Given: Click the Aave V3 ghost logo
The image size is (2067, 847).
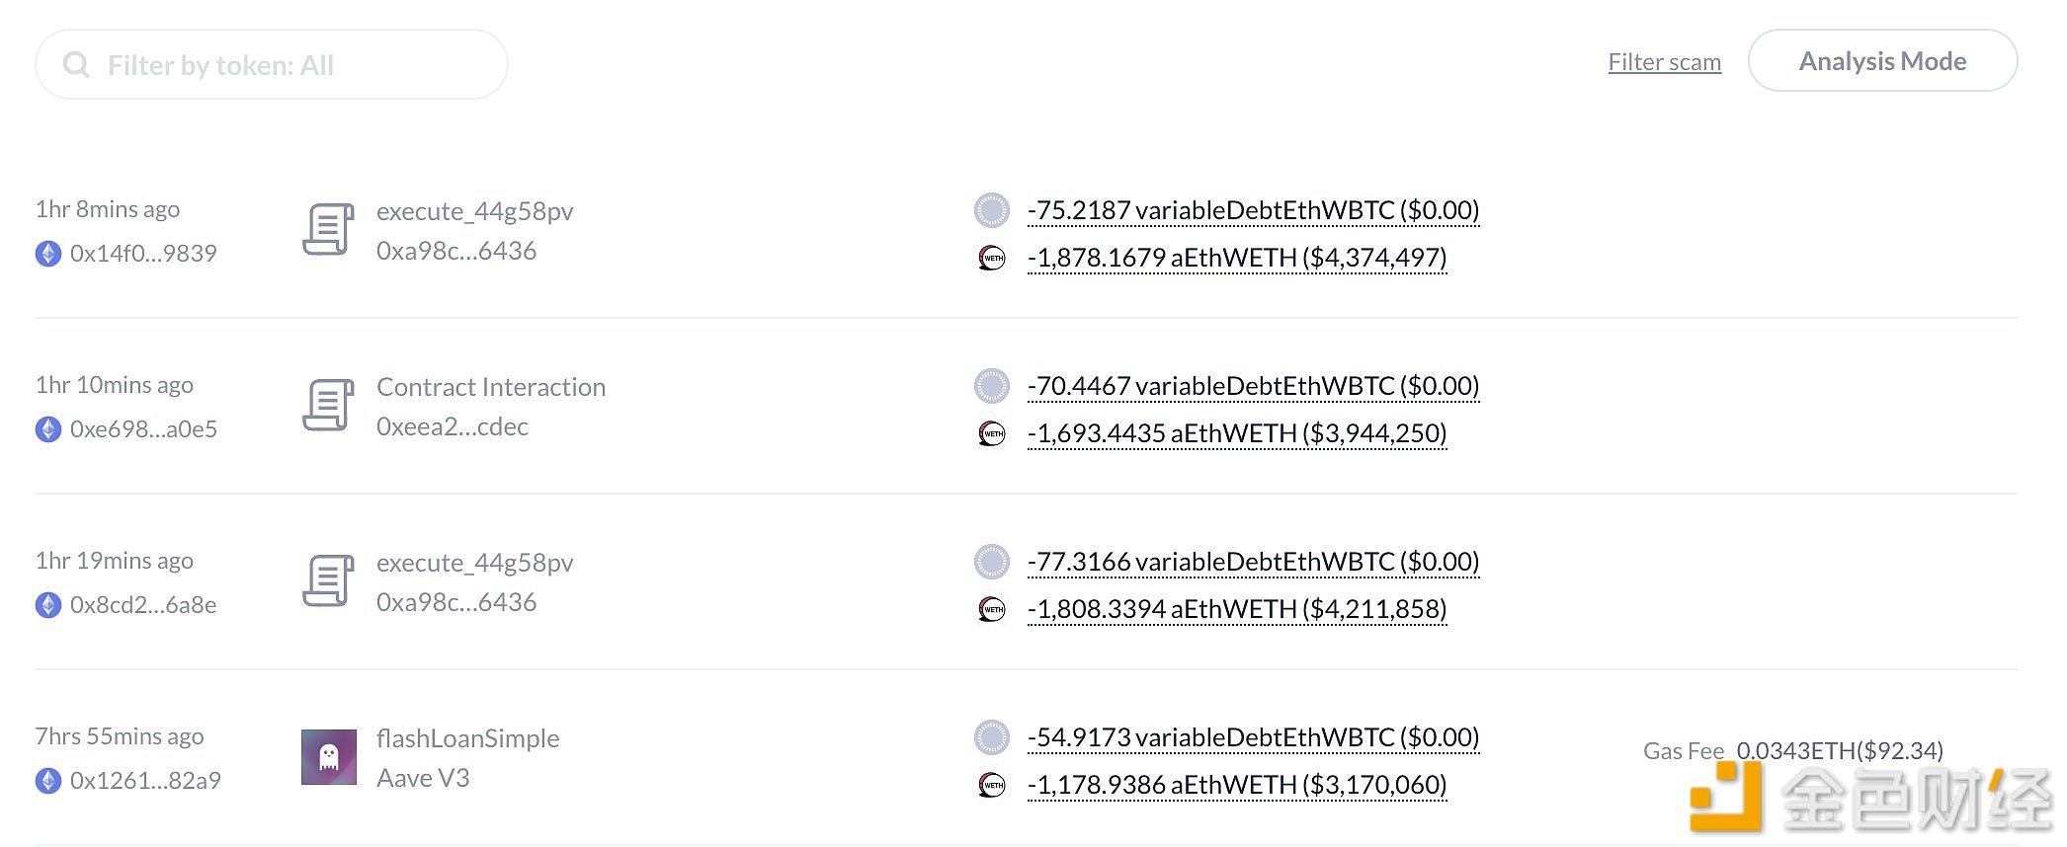Looking at the screenshot, I should 329,757.
